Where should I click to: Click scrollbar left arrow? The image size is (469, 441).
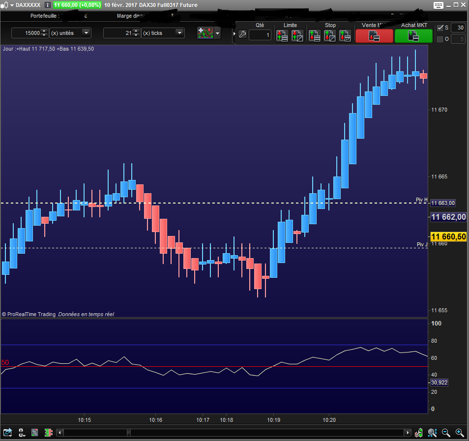coord(60,433)
